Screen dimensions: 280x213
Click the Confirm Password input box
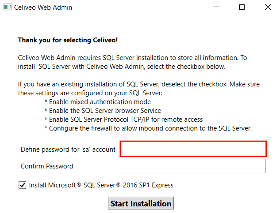pos(193,166)
